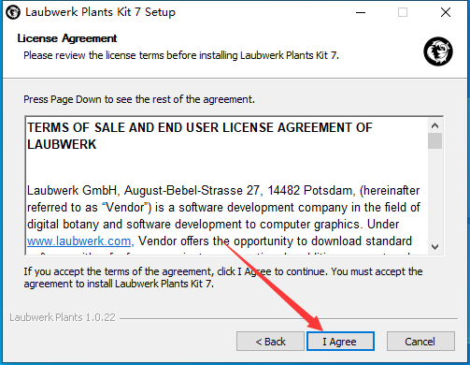Go back with the < Back button

(270, 342)
